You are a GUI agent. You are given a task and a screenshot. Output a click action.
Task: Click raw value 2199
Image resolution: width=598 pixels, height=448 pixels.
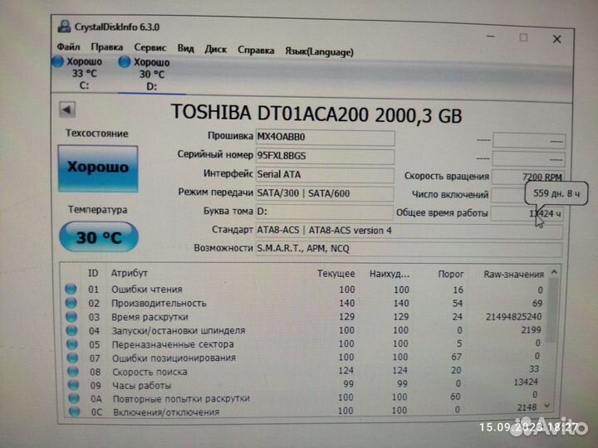[x=531, y=330]
